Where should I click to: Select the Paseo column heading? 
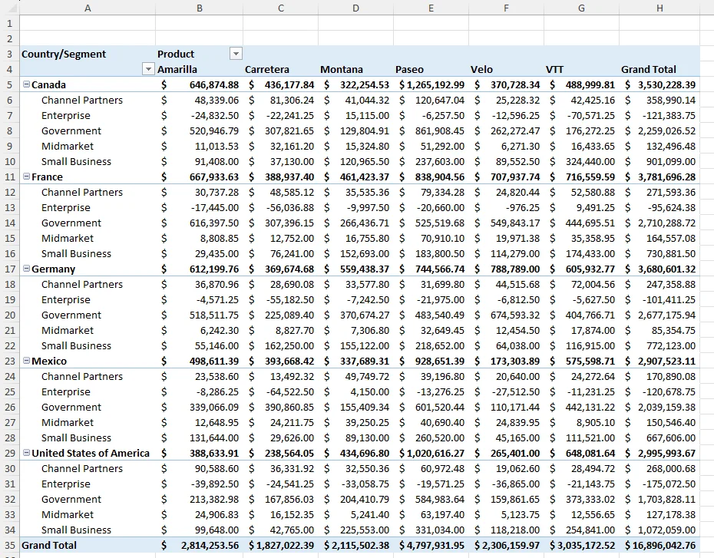(431, 69)
